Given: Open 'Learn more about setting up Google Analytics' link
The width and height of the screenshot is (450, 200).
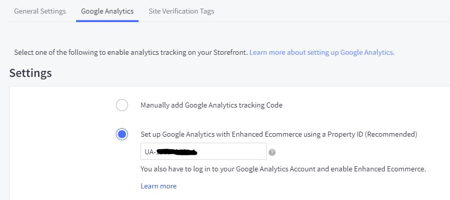Looking at the screenshot, I should tap(322, 52).
